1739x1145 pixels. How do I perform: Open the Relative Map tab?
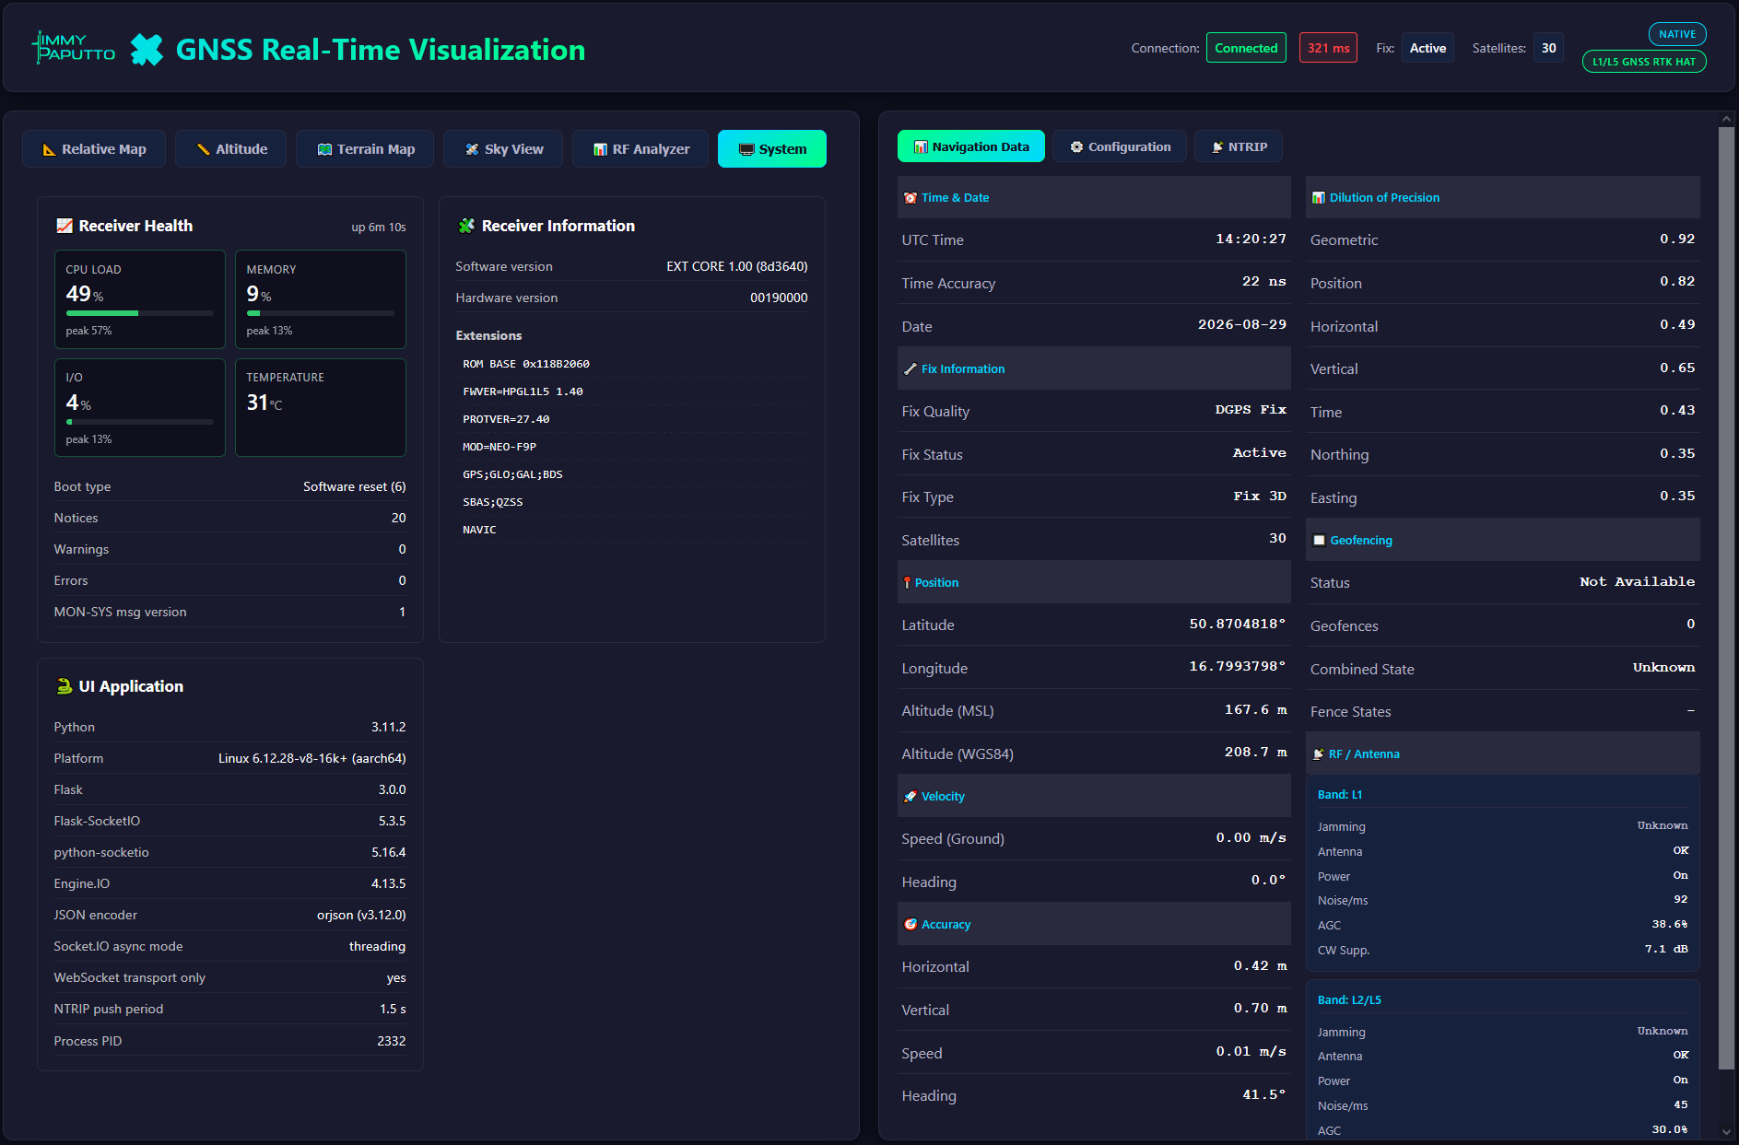94,149
